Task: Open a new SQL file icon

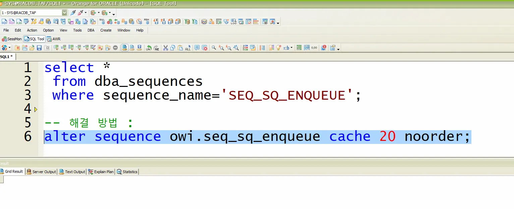Action: (x=17, y=48)
